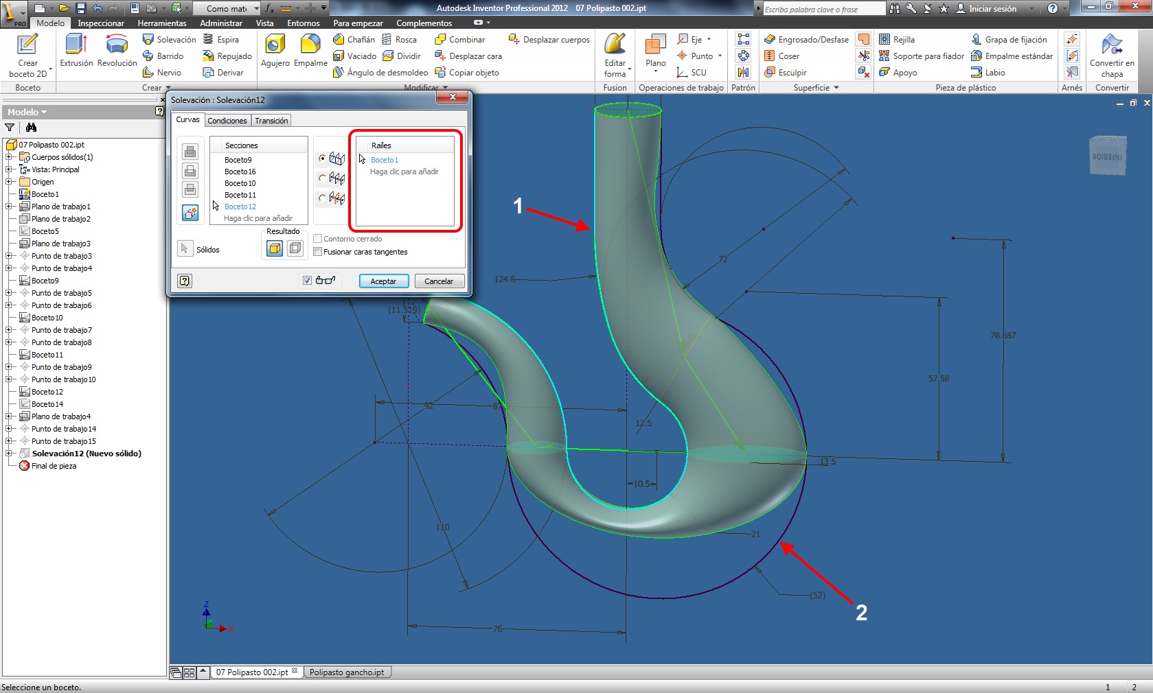Switch to the Herramientas ribbon tab
Viewport: 1153px width, 693px height.
(162, 23)
